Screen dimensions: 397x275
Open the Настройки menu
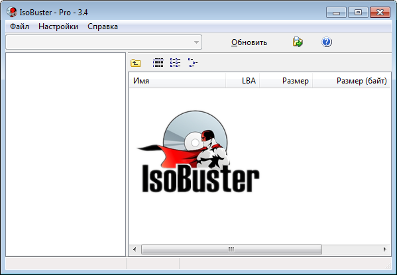[58, 27]
